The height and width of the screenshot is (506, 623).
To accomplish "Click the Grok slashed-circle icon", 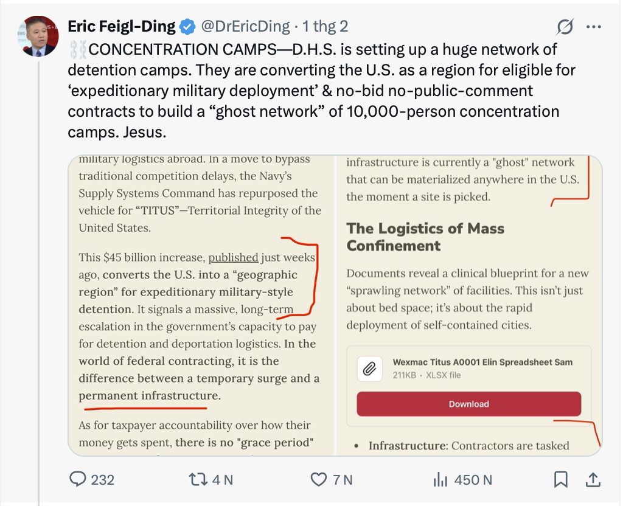I will pyautogui.click(x=565, y=27).
